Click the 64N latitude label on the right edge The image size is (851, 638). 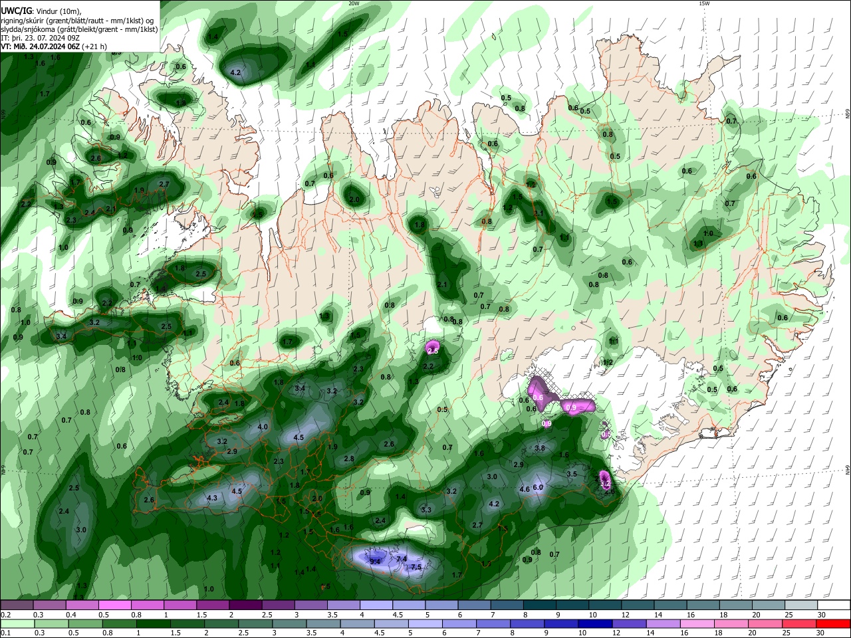pos(848,471)
